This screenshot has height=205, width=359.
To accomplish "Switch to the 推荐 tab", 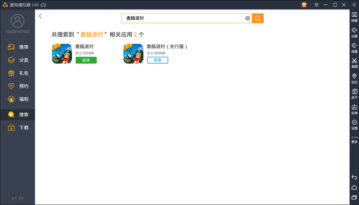I will [x=18, y=47].
